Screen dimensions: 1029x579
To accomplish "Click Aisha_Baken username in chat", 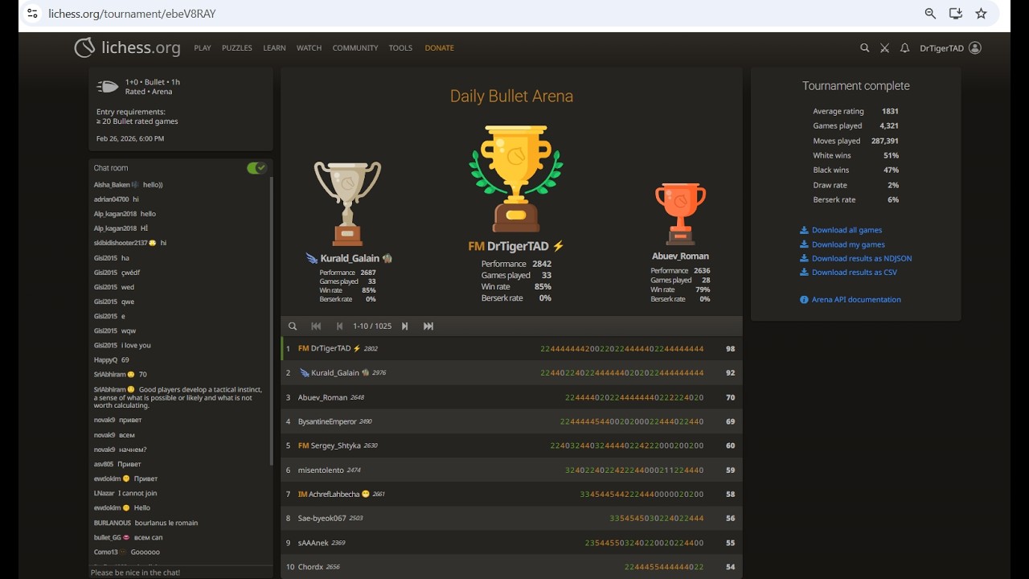I will click(112, 185).
